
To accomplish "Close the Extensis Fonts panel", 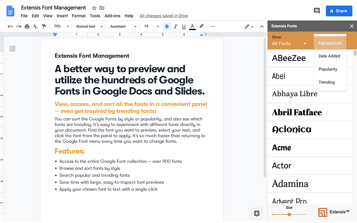I will point(352,26).
